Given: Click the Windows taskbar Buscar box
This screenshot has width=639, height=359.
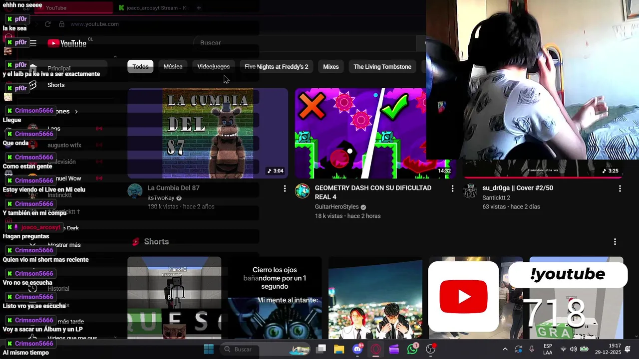Looking at the screenshot, I should [x=266, y=349].
